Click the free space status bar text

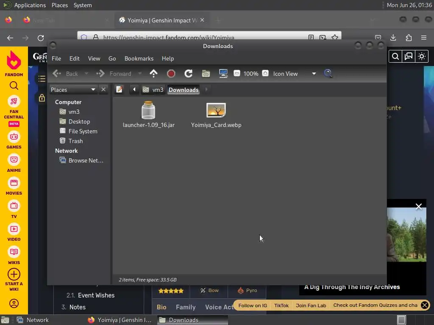[147, 280]
